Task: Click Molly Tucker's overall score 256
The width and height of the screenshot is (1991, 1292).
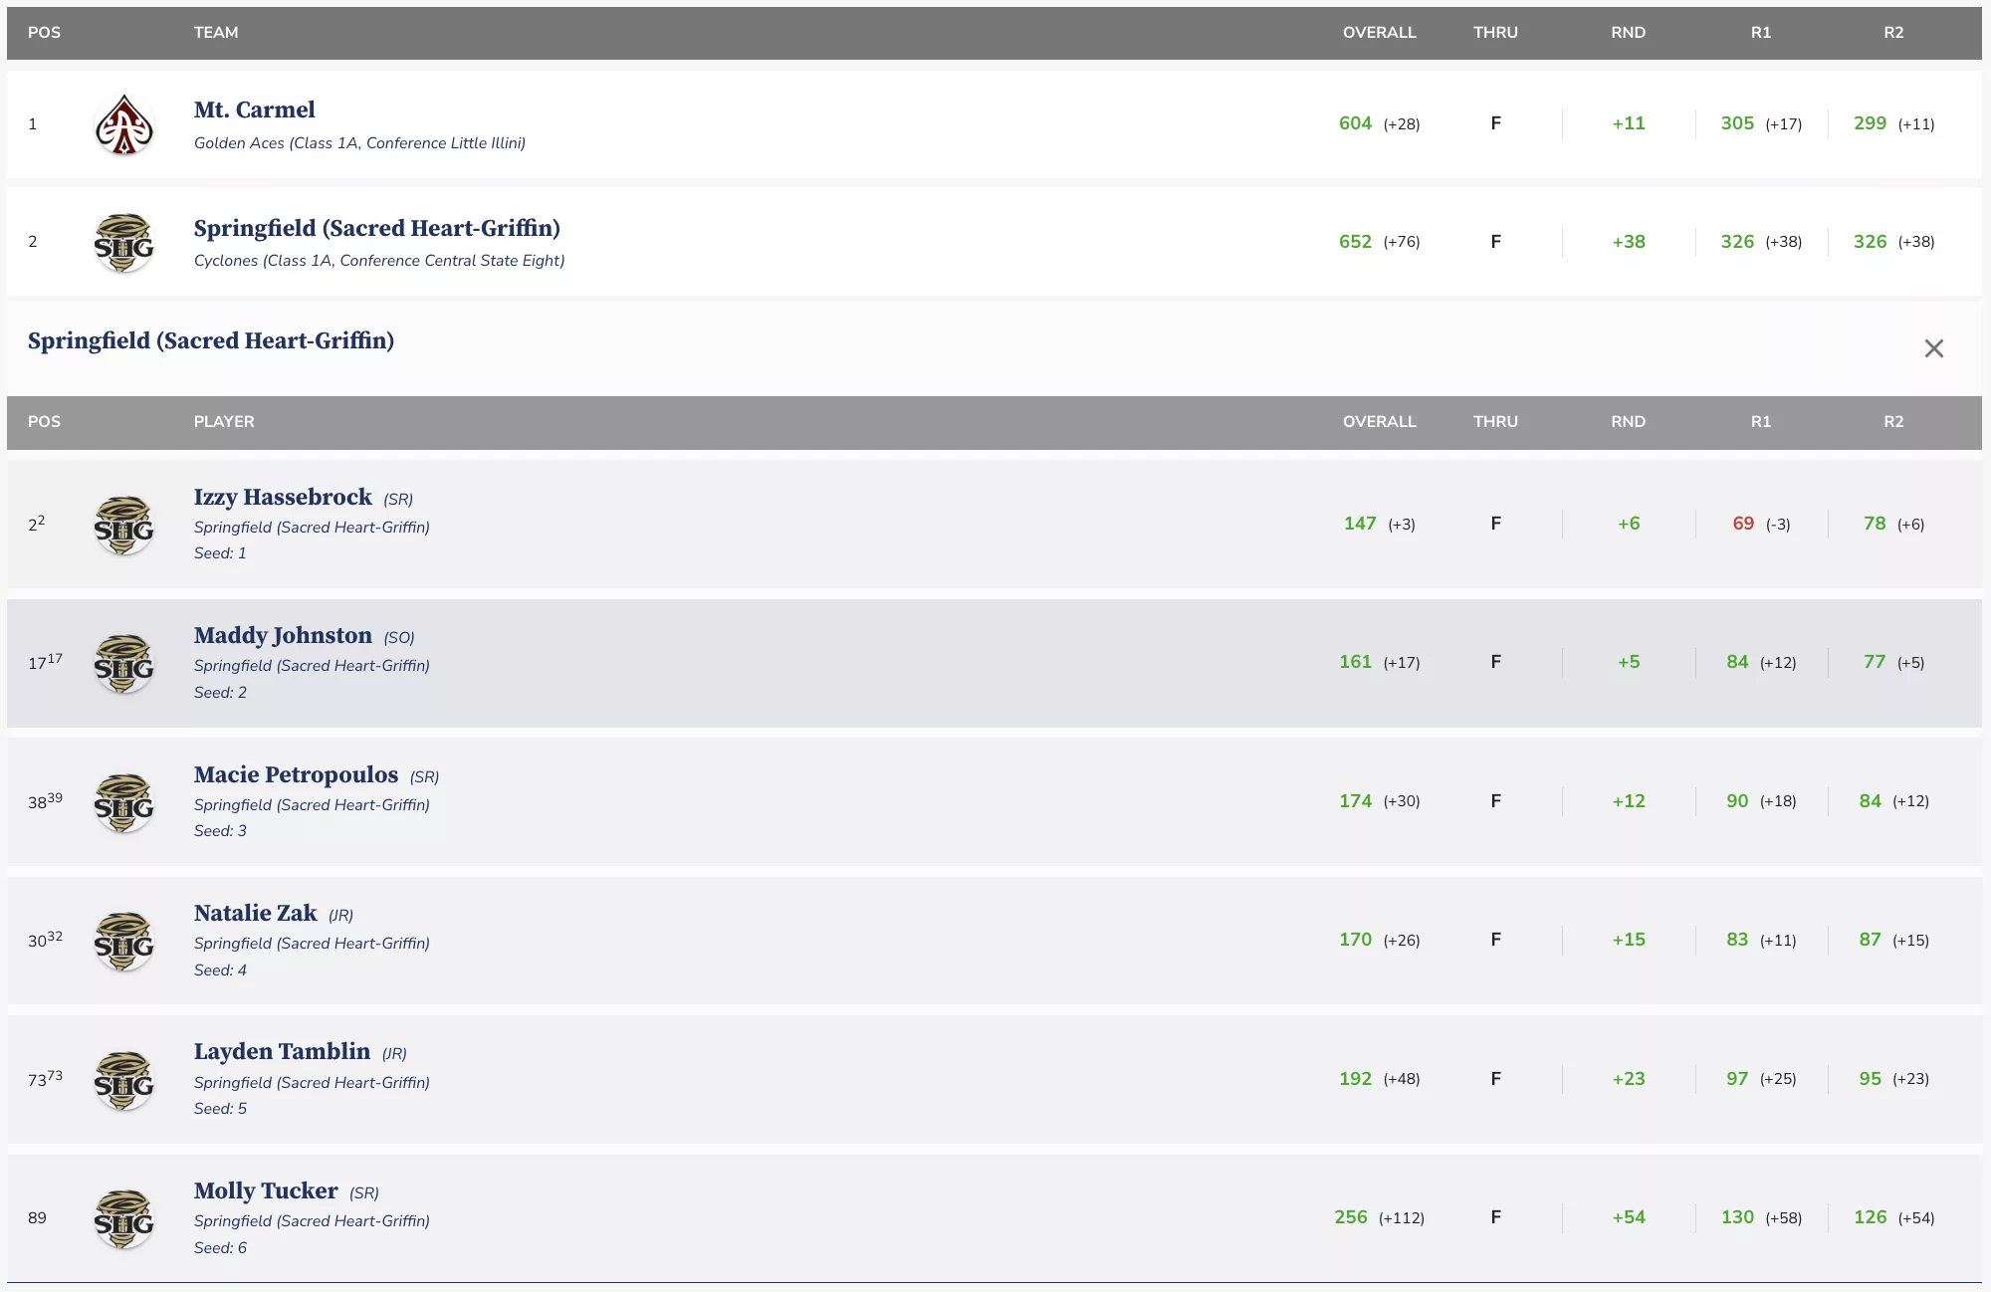Action: coord(1351,1217)
